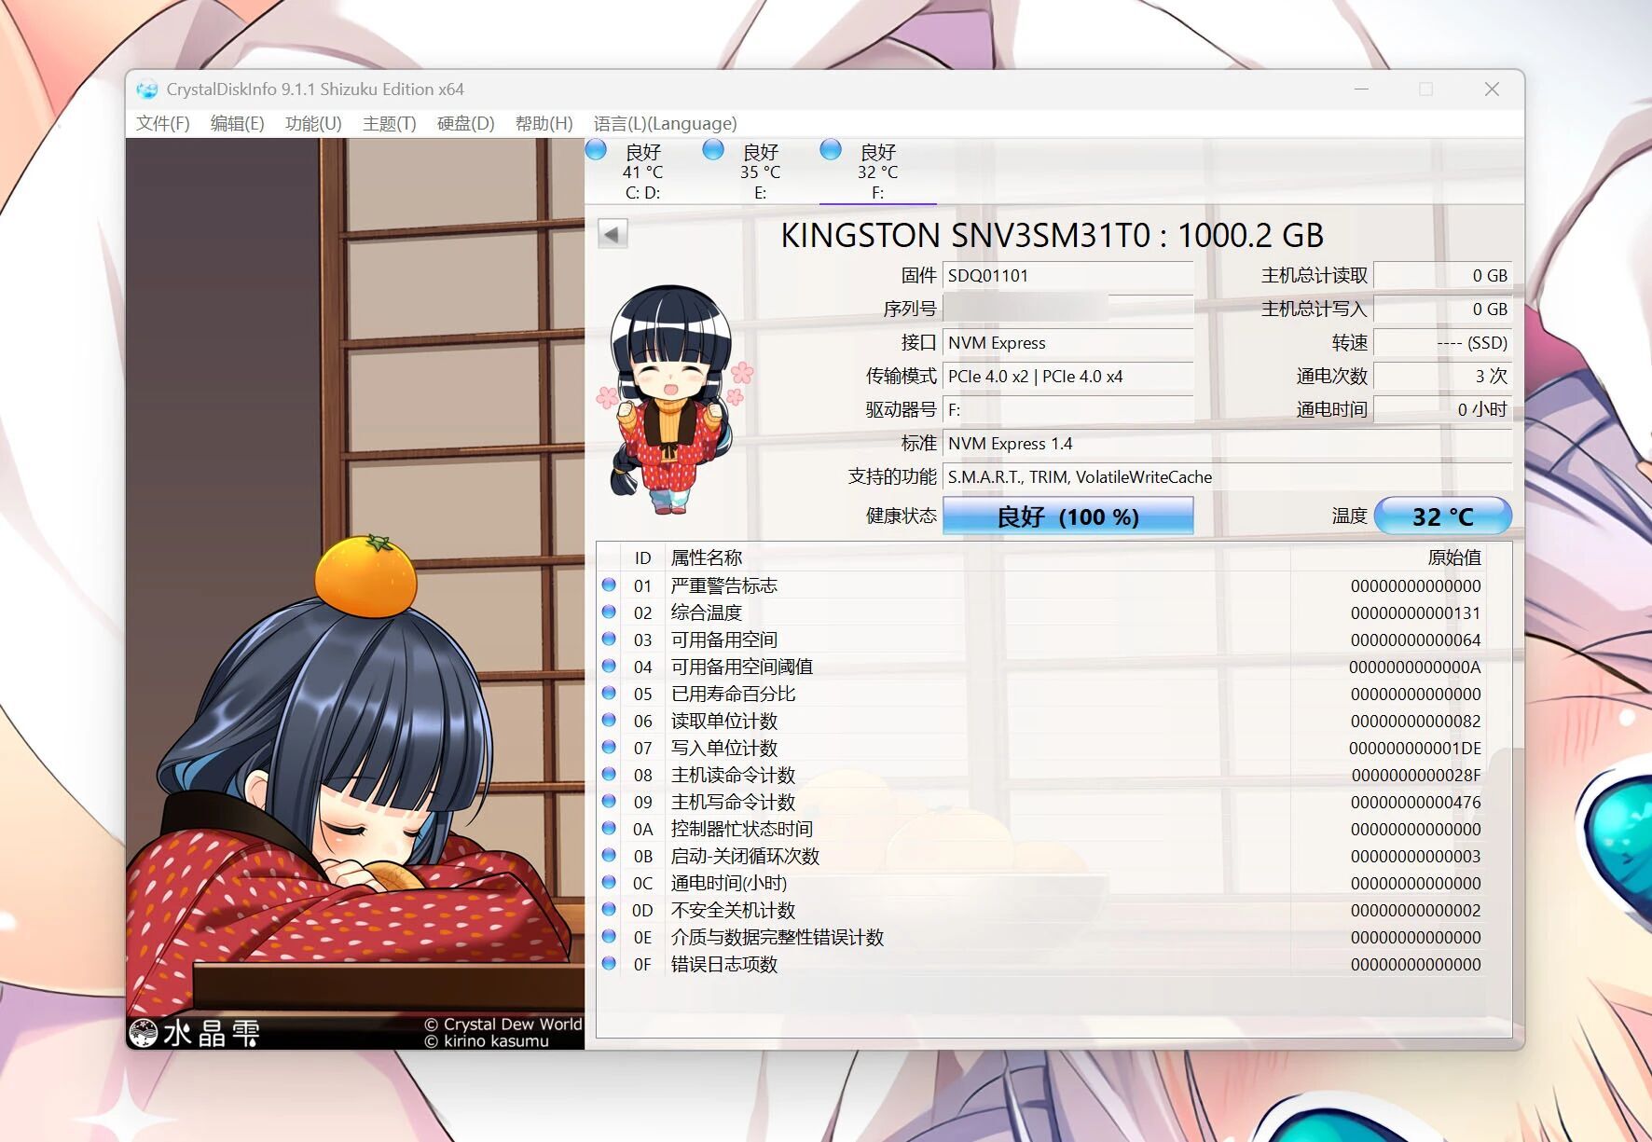Select the 介质与数据完整性错误计数 row
The image size is (1652, 1142).
click(1040, 937)
